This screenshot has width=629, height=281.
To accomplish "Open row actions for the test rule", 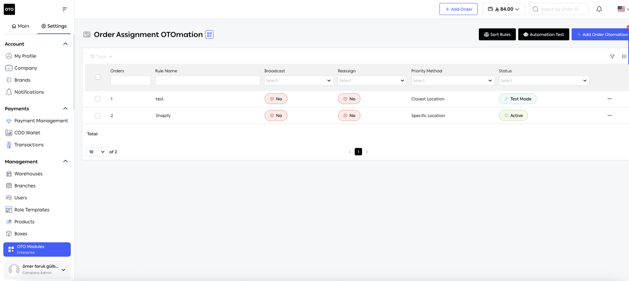I will click(x=609, y=99).
